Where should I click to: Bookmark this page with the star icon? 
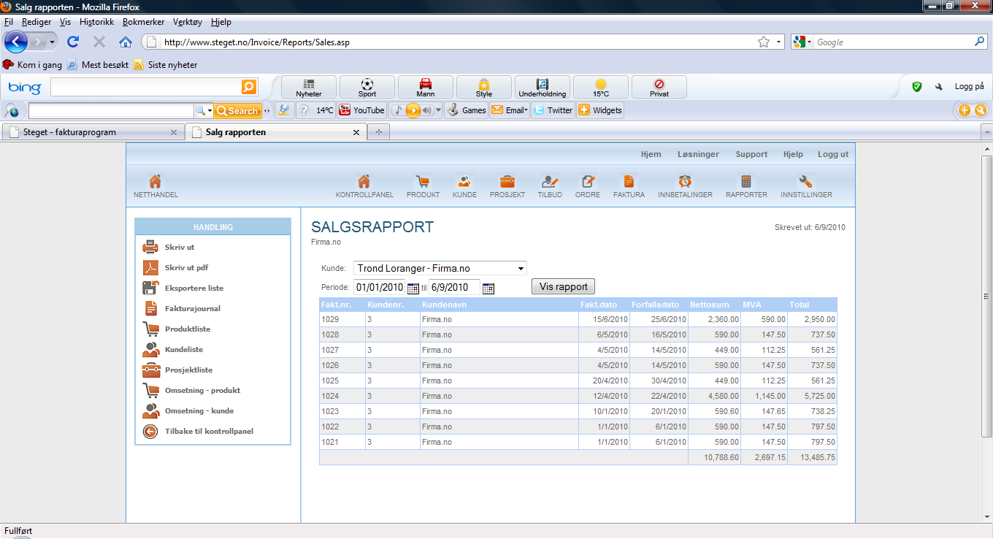(x=764, y=42)
